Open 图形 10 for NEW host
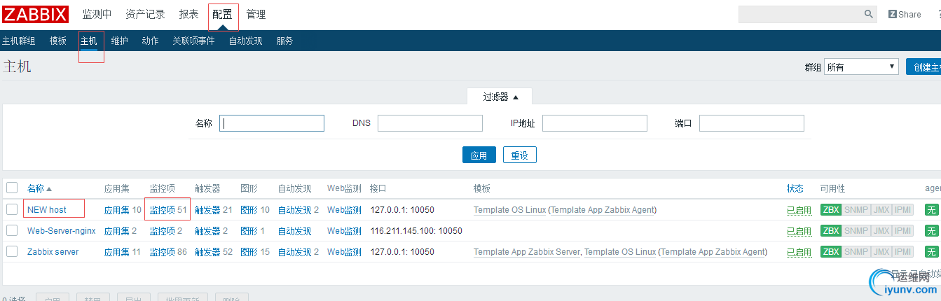Viewport: 941px width, 301px height. [249, 209]
